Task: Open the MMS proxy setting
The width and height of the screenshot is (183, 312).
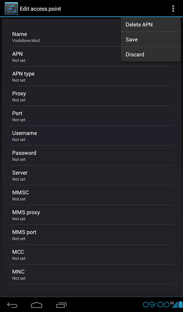Action: [x=91, y=215]
